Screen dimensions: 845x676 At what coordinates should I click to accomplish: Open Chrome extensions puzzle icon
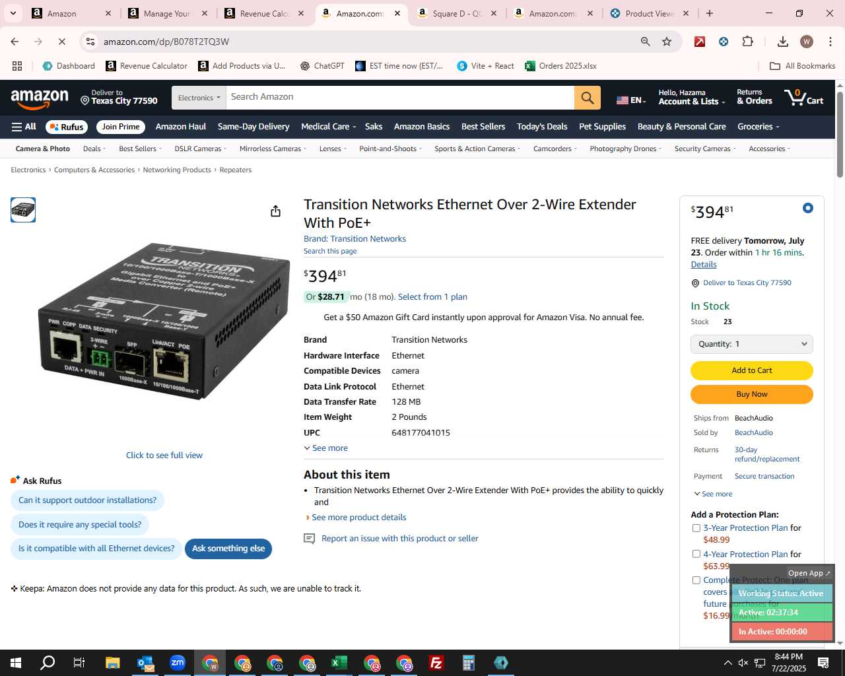pyautogui.click(x=747, y=42)
